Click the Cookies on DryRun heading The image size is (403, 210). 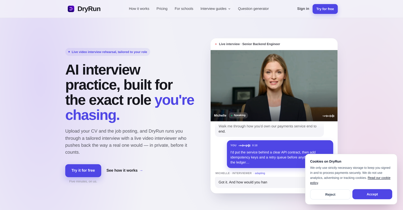(x=326, y=161)
